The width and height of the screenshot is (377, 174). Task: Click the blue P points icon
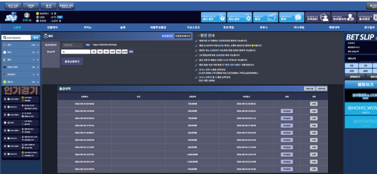(x=37, y=21)
